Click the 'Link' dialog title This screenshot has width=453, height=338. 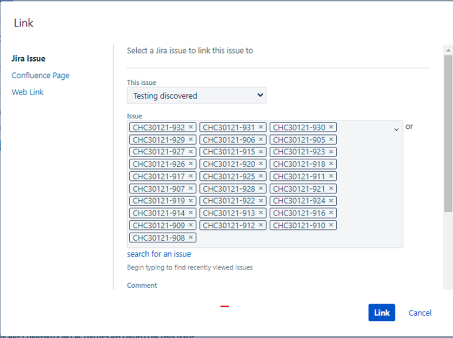click(23, 23)
